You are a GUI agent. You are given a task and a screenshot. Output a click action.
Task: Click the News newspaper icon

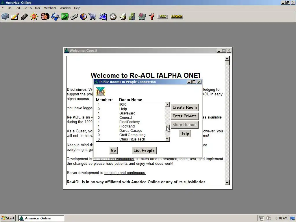[74, 16]
